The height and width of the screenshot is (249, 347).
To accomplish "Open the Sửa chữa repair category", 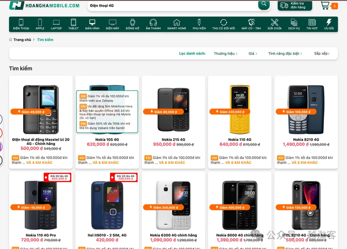I will [x=274, y=24].
